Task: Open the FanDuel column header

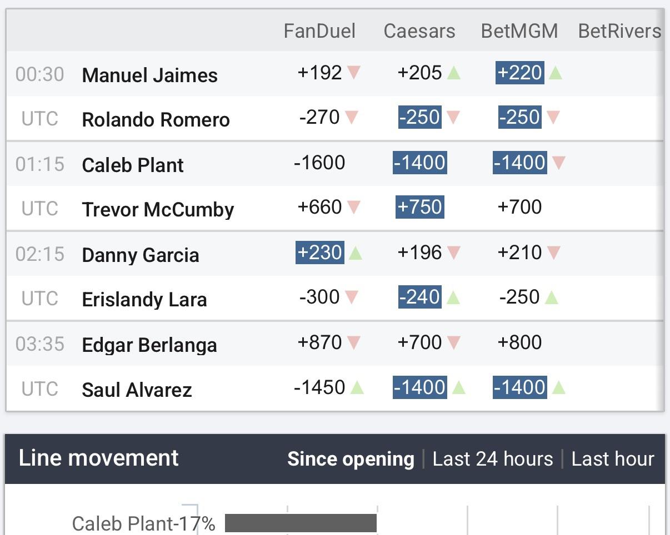Action: (x=319, y=31)
